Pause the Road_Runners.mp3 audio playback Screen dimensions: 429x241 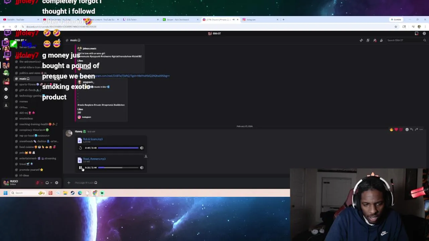pyautogui.click(x=80, y=168)
